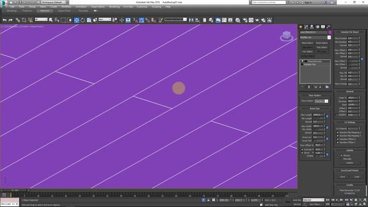The image size is (368, 207).
Task: Open the Workspace Default dropdown
Action: coord(53,2)
